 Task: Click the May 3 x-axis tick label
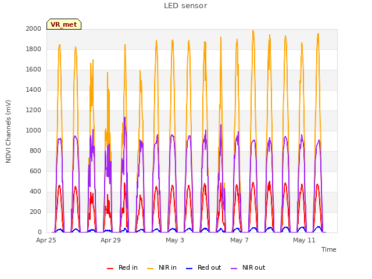point(175,240)
